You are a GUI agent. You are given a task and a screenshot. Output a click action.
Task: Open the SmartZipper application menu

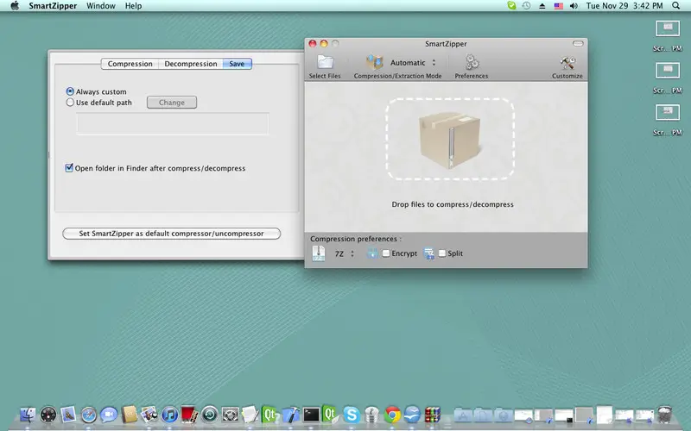click(x=53, y=6)
